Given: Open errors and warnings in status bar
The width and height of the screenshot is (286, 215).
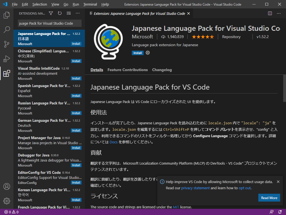Looking at the screenshot, I should pos(11,212).
